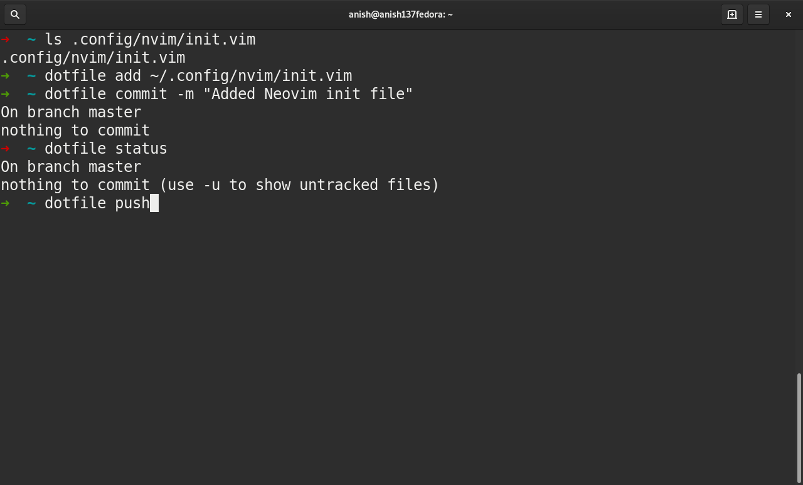This screenshot has height=485, width=803.
Task: Click the red arrow before dotfile status
Action: tap(6, 149)
